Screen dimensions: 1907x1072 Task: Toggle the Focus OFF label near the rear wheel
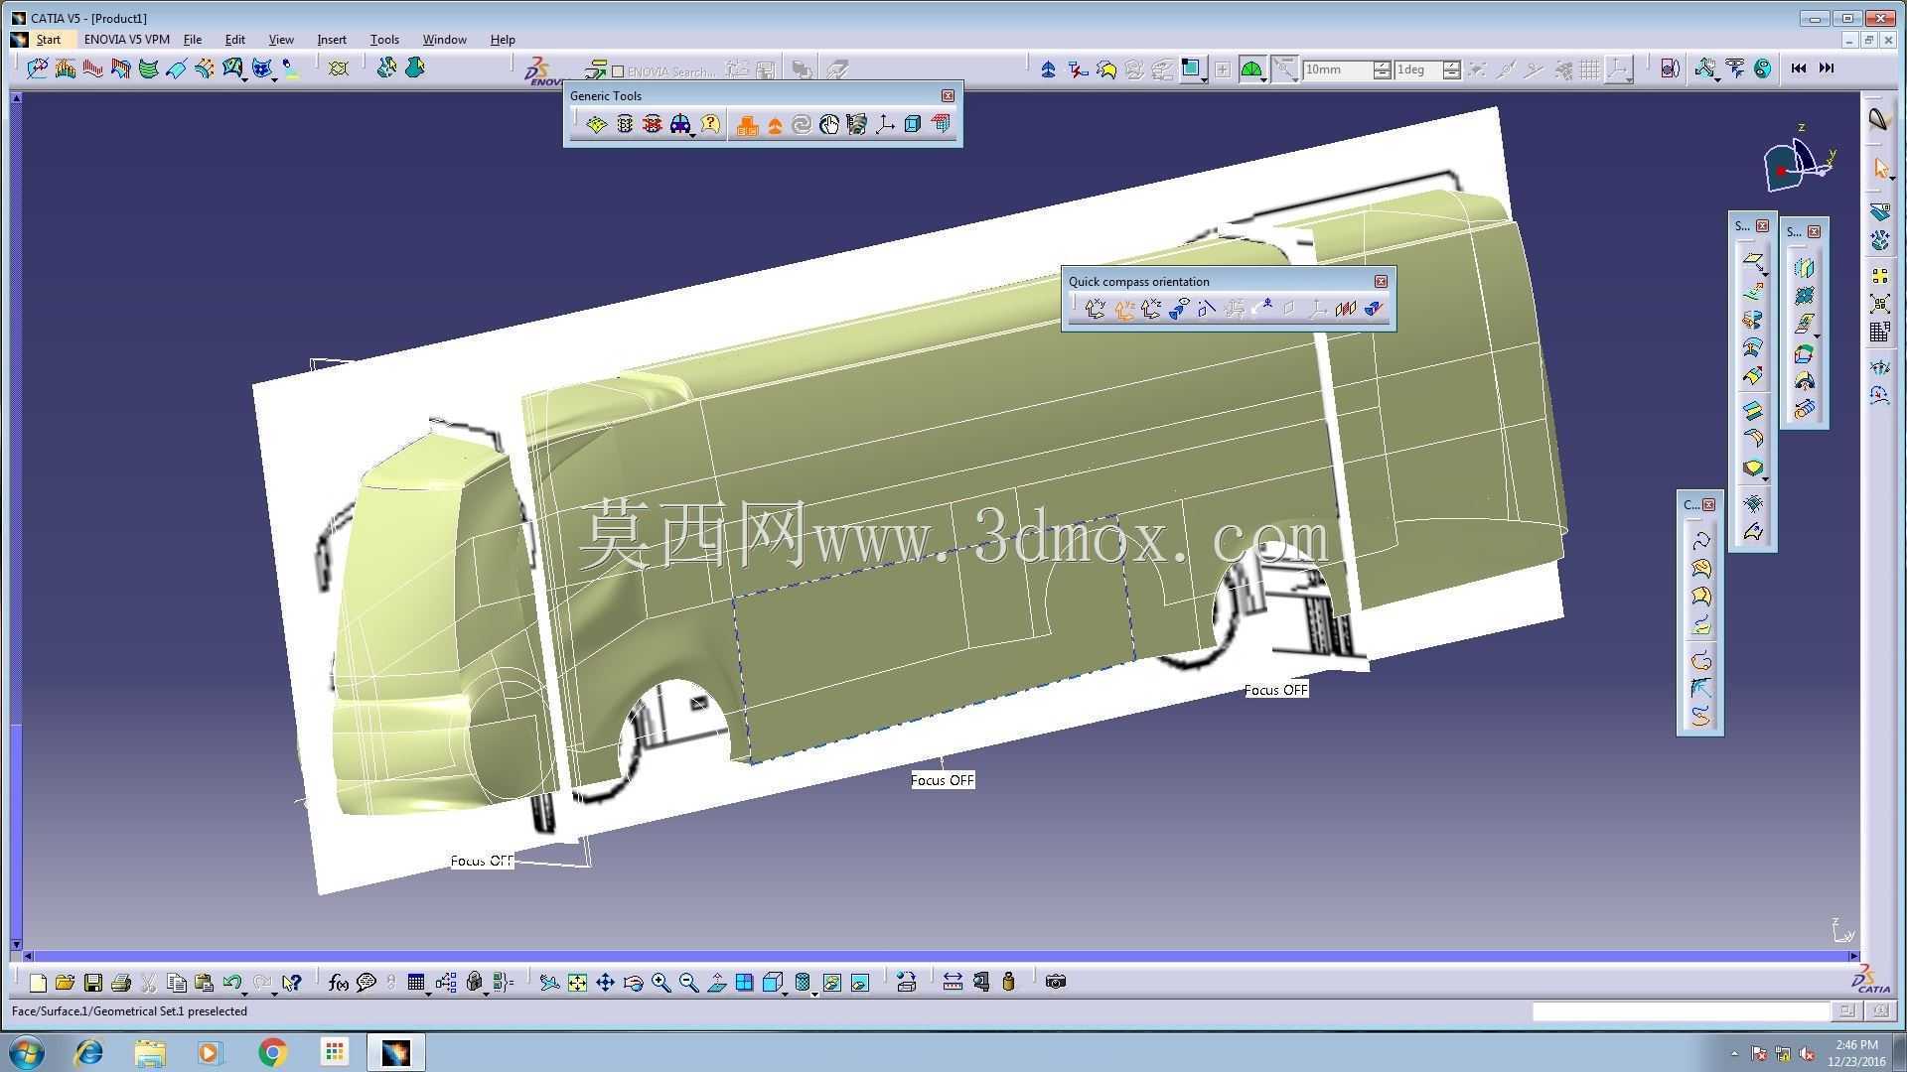(x=1276, y=690)
